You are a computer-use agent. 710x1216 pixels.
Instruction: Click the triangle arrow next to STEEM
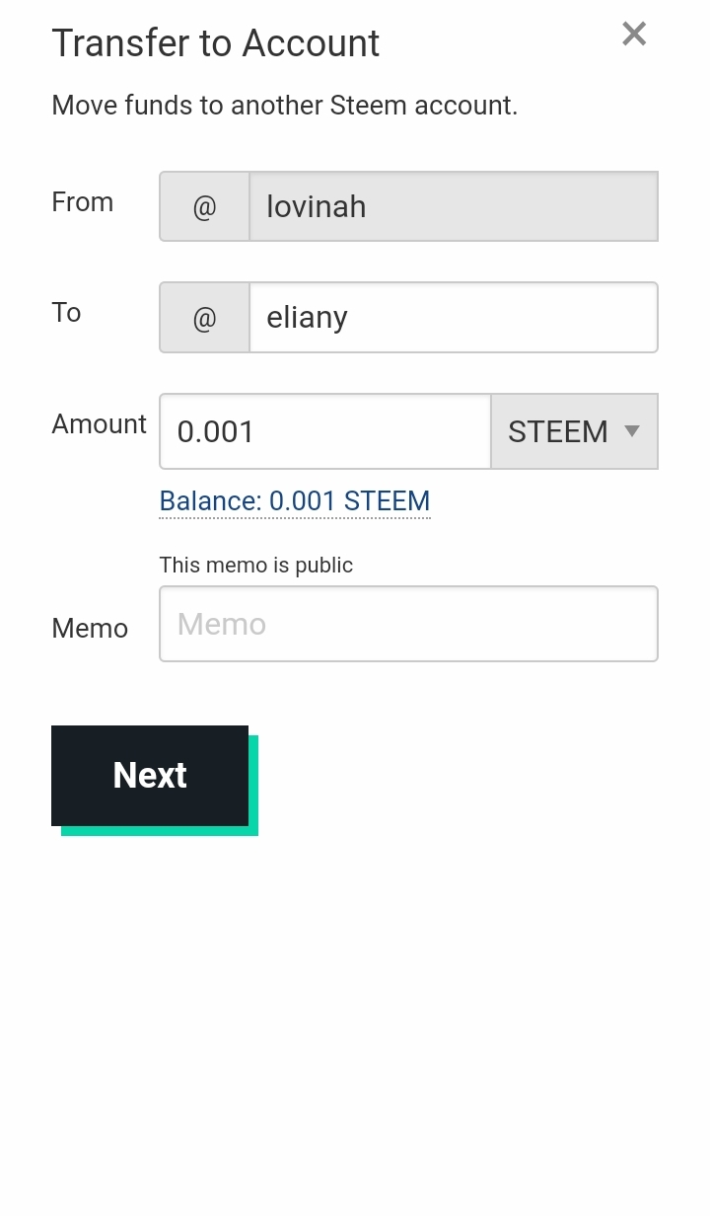pos(633,431)
